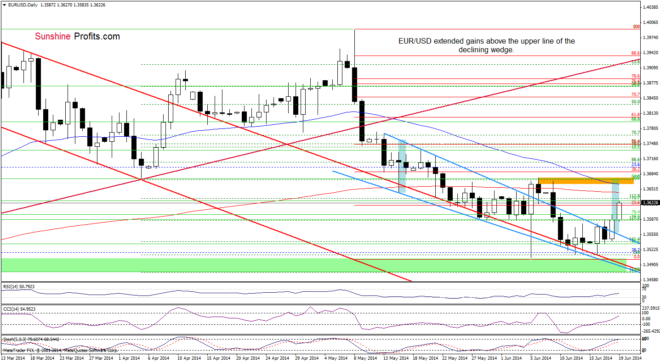Click the 23 Mar 2014 date label
Screen dimensions: 660x362
coord(72,358)
